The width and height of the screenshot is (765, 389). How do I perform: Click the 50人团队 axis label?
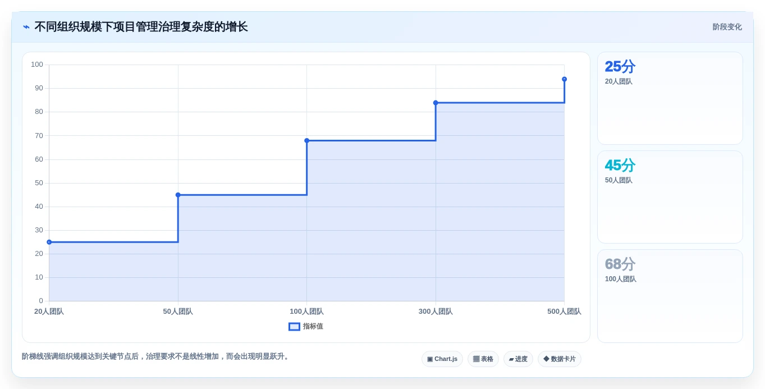178,312
